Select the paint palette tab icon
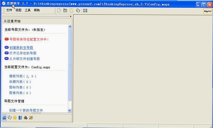The height and width of the screenshot is (128, 213). coord(31,118)
